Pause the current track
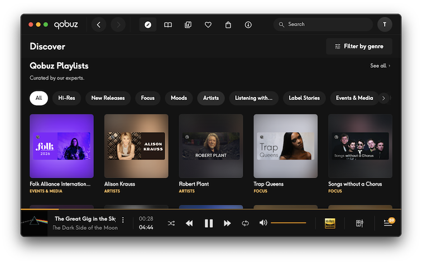 (209, 223)
